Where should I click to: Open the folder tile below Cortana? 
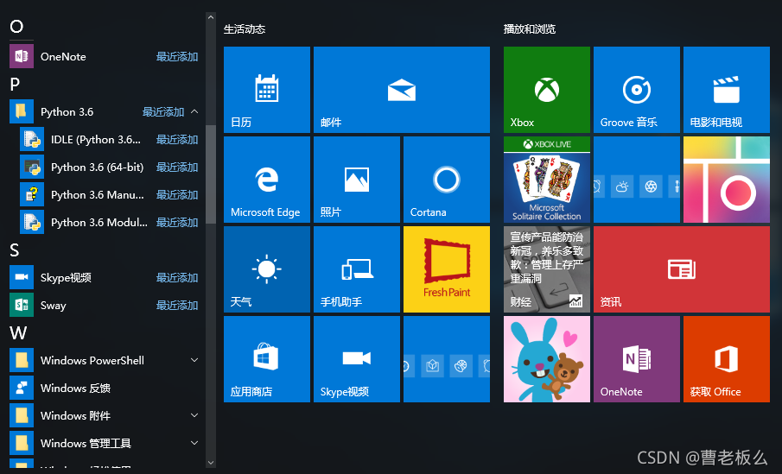coord(447,359)
